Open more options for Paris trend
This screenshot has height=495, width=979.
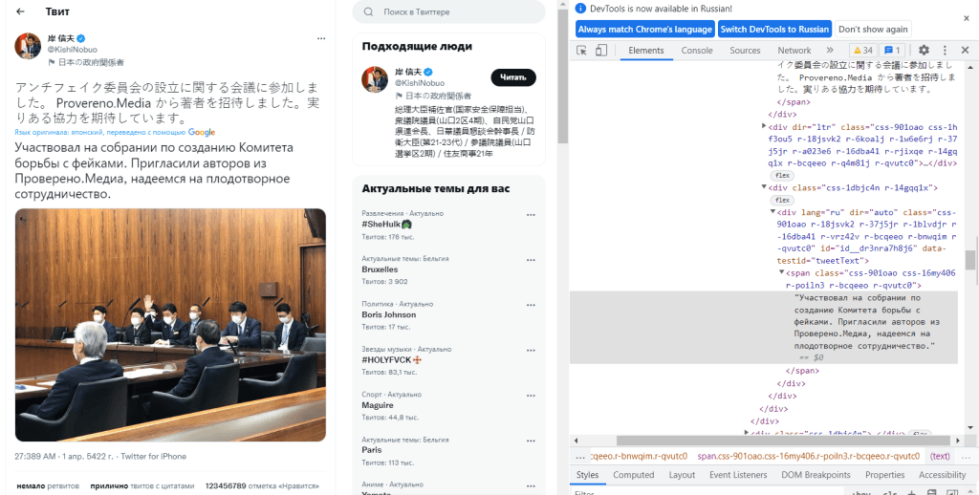(531, 441)
